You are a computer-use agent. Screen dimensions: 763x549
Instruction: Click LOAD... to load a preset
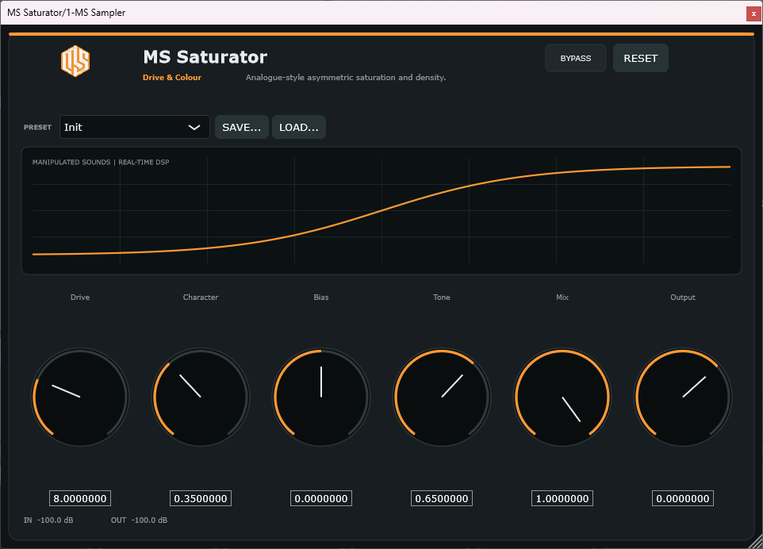pos(299,127)
